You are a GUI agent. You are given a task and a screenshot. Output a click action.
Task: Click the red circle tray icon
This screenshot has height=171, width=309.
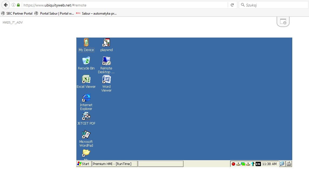coord(233,164)
